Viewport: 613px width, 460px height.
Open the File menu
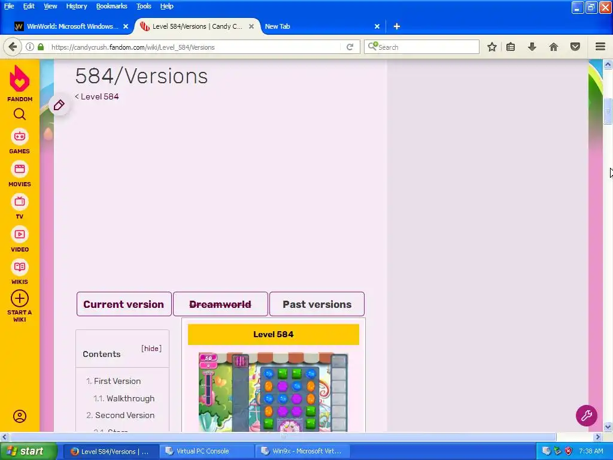click(x=9, y=6)
